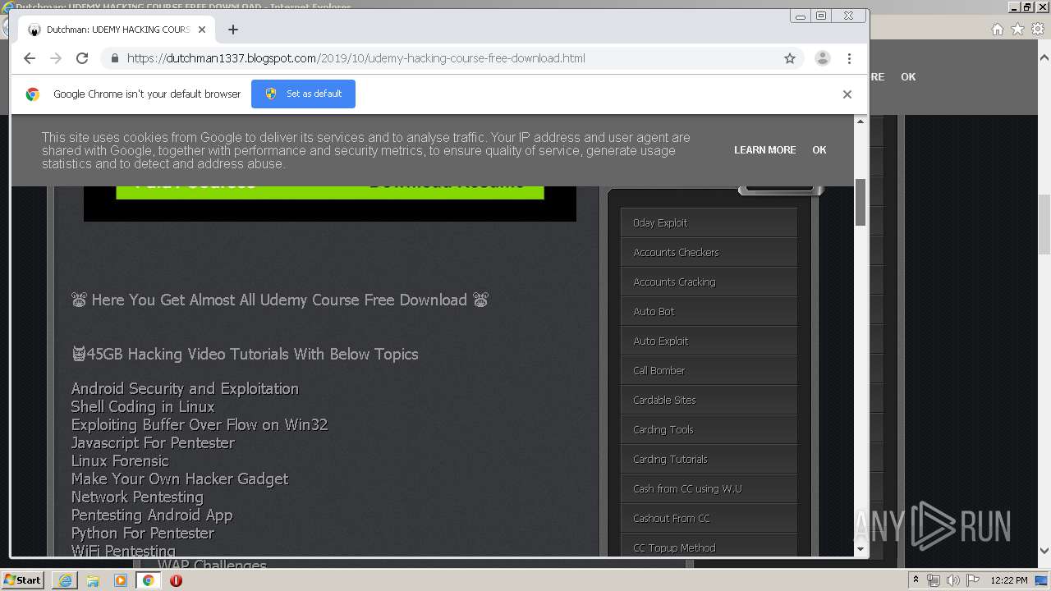
Task: Open the Chrome profile avatar menu
Action: [822, 58]
